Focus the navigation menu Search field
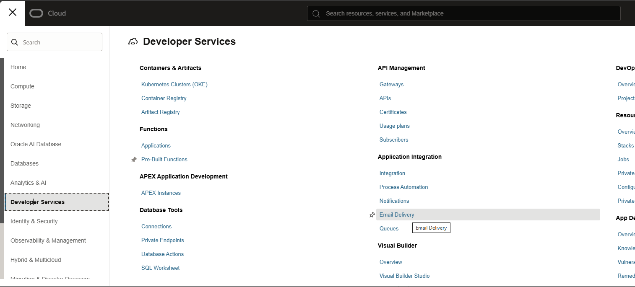 59,42
